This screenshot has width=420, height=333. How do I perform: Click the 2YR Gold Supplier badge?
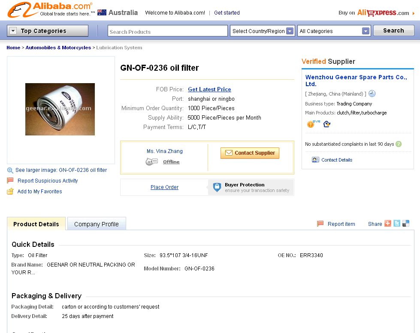(312, 124)
